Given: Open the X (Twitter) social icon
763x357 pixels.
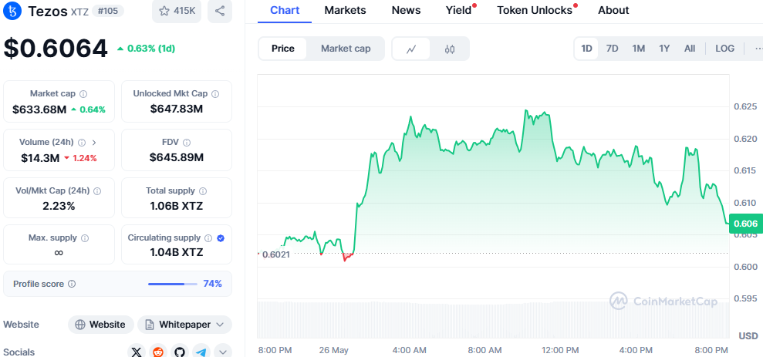Looking at the screenshot, I should (x=137, y=352).
